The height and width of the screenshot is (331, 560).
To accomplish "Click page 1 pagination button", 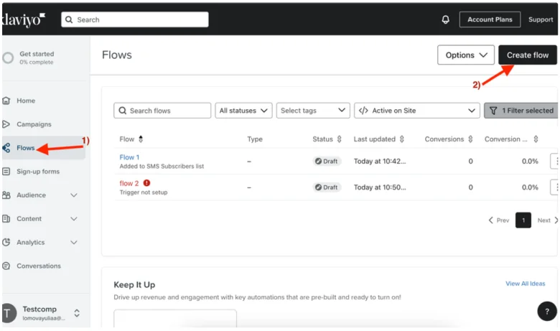I will [523, 220].
